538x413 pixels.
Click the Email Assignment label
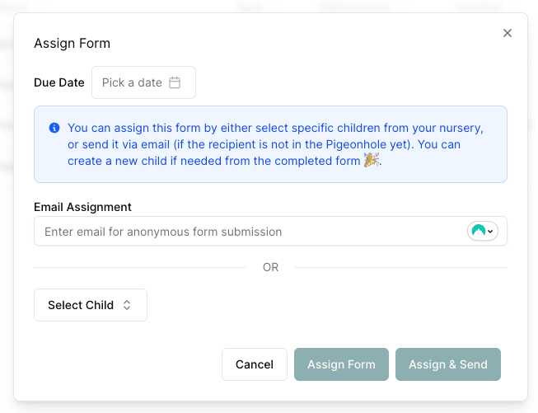[x=82, y=207]
